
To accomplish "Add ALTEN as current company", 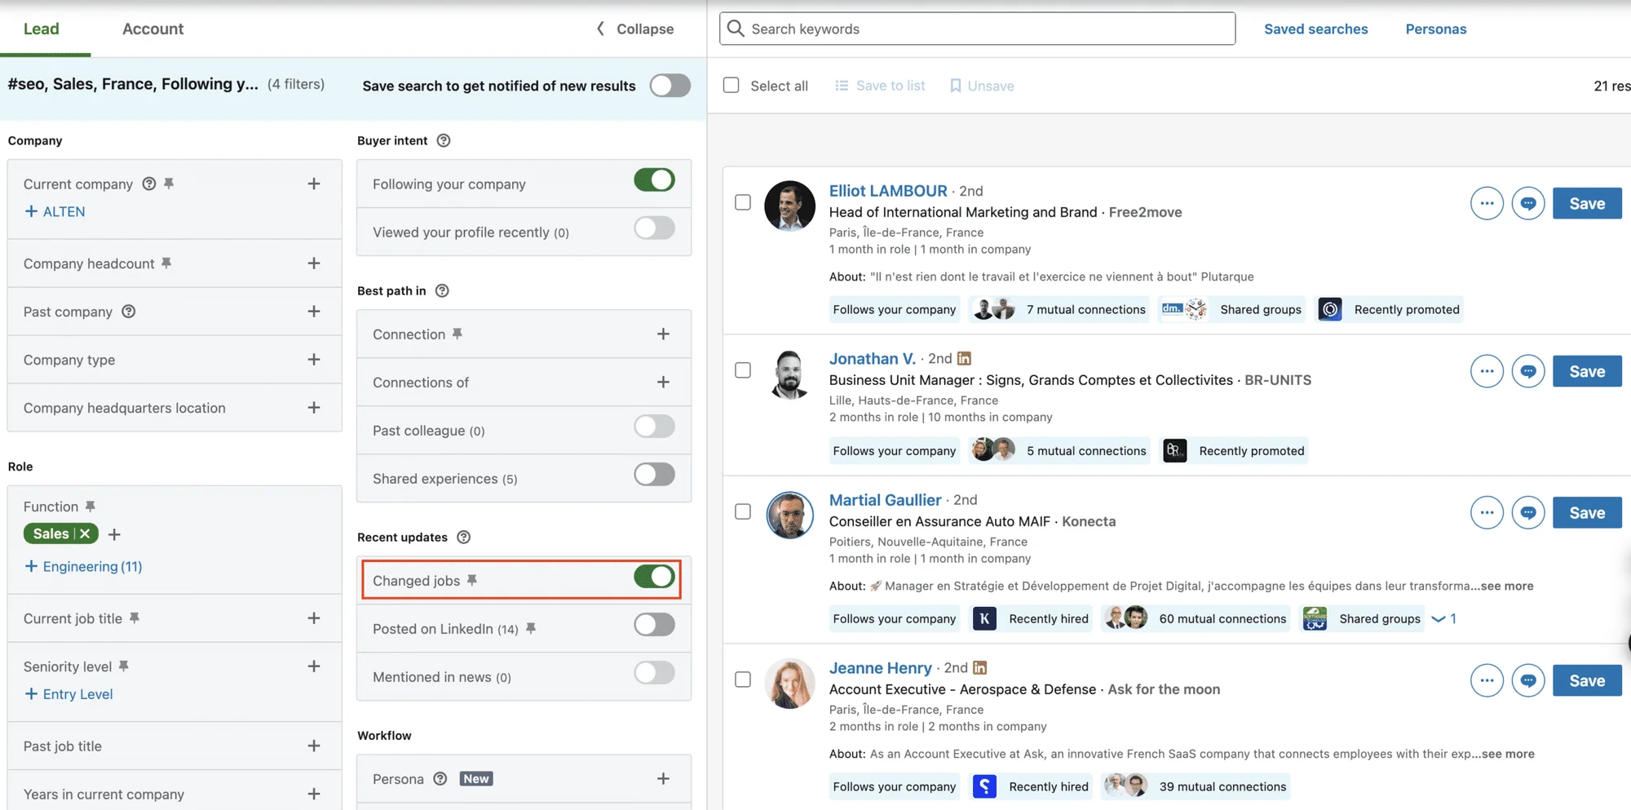I will pos(55,211).
